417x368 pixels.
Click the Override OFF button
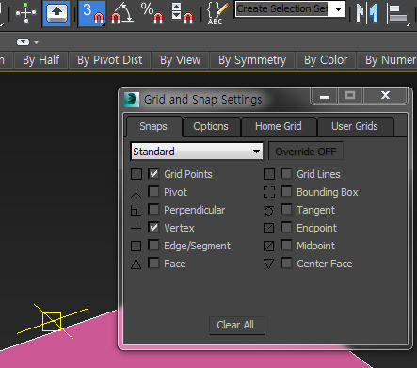point(306,152)
